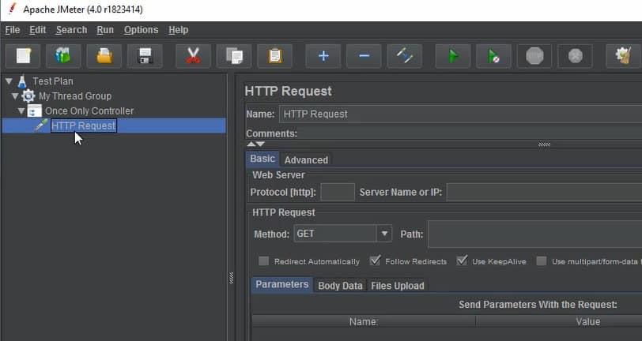Image resolution: width=642 pixels, height=341 pixels.
Task: Enable Use multipart/form-data checkbox
Action: click(x=542, y=260)
